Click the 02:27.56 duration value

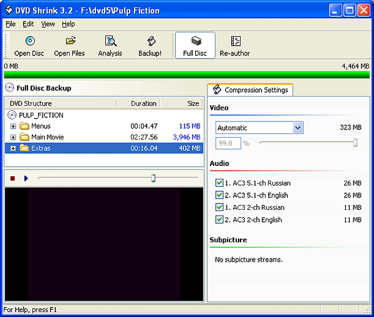(144, 137)
